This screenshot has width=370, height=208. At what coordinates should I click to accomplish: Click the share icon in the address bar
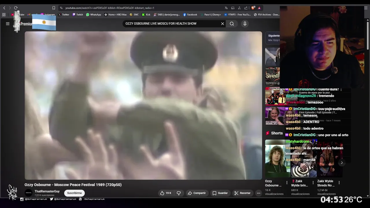[246, 8]
